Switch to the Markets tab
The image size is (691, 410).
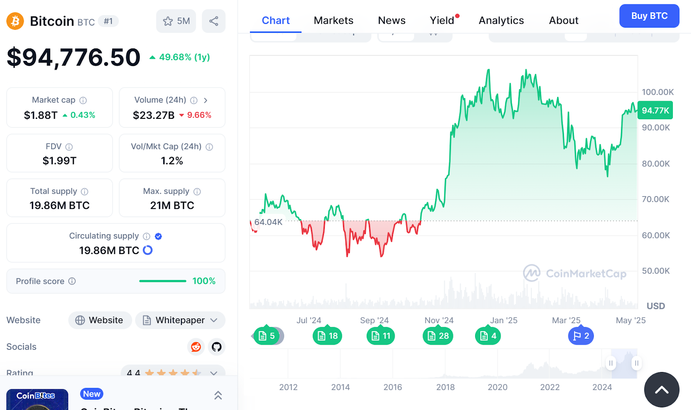[333, 20]
